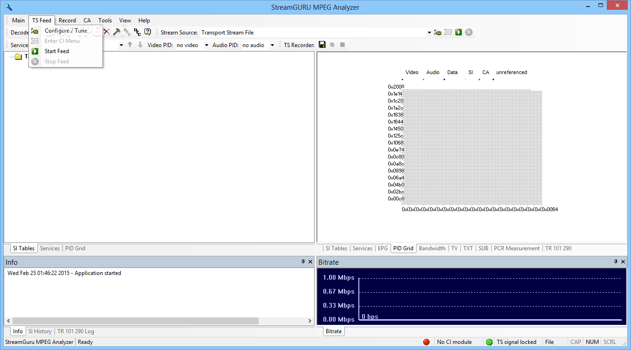Click Info scrollbar left arrow
631x350 pixels.
click(x=8, y=321)
